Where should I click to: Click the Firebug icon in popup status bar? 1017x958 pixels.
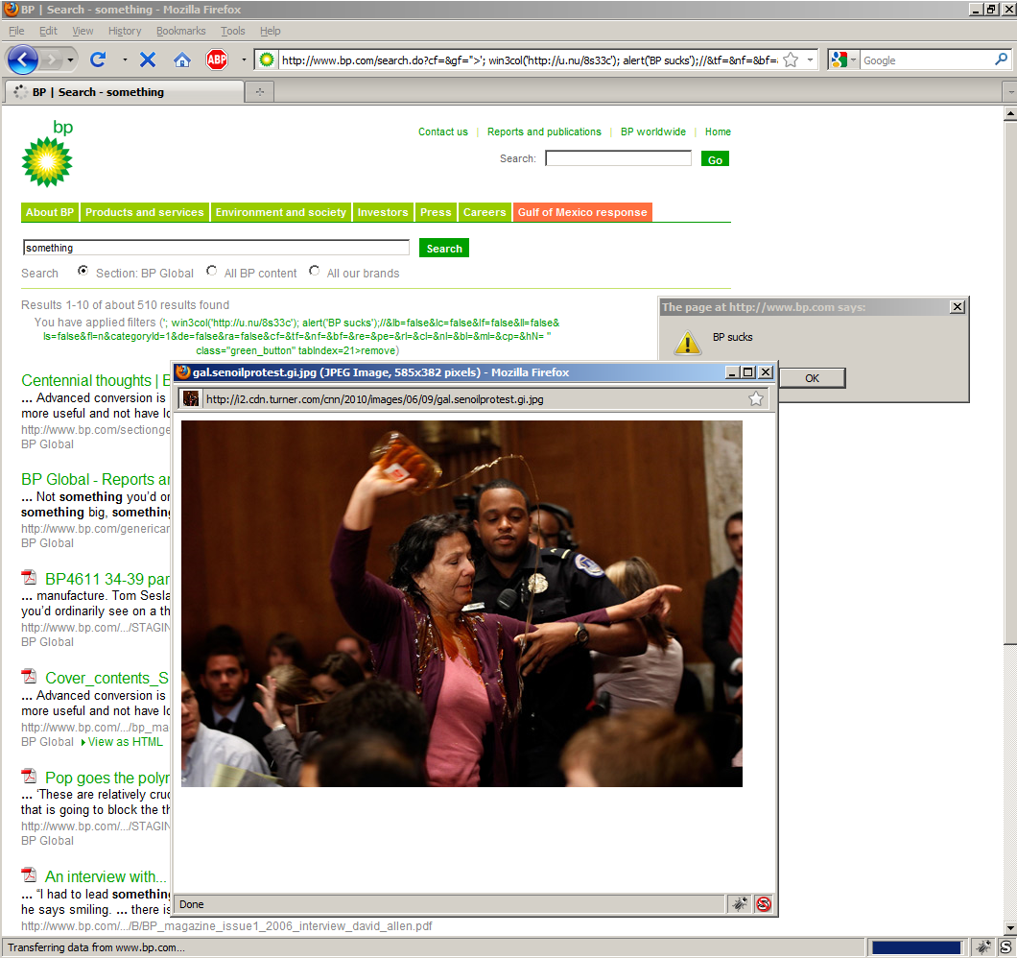740,903
